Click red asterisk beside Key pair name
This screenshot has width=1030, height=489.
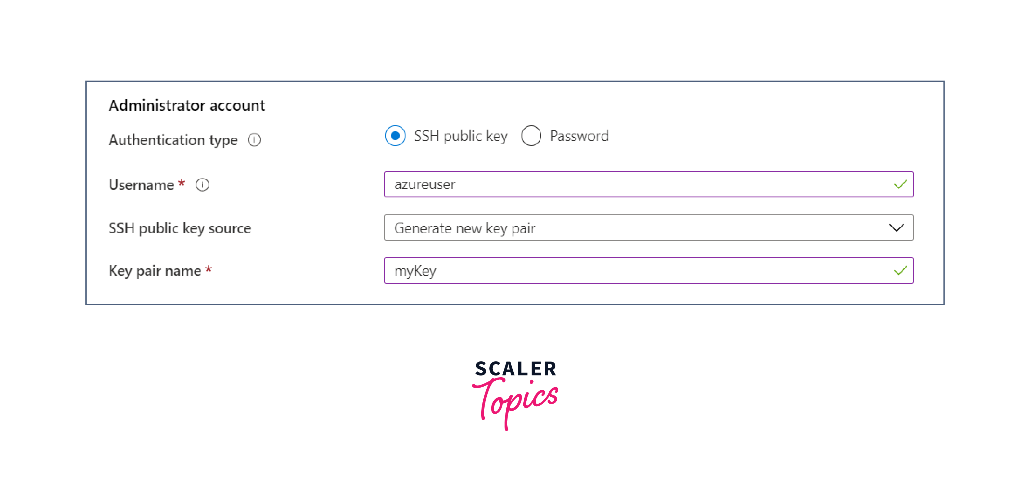tap(208, 269)
